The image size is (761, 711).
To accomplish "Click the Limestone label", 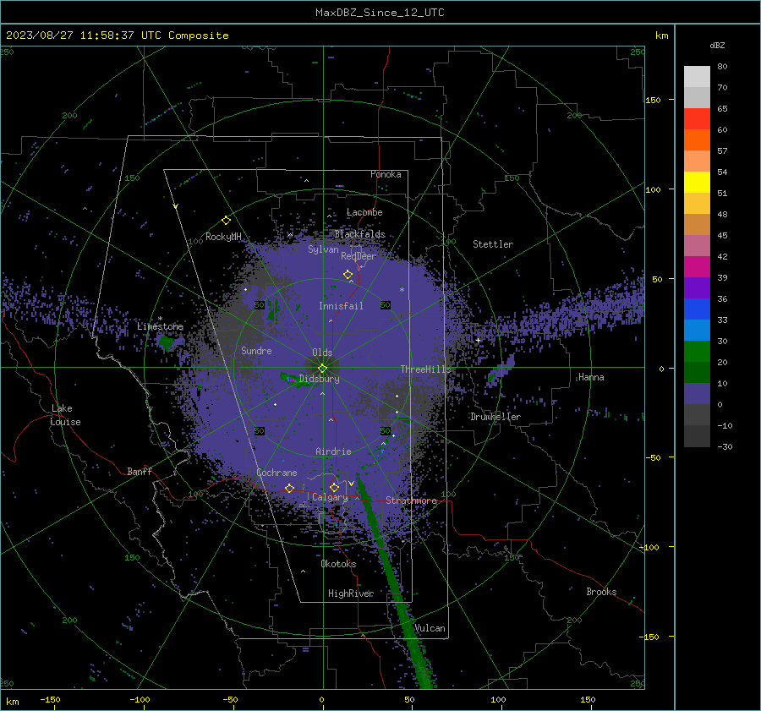I will [160, 326].
